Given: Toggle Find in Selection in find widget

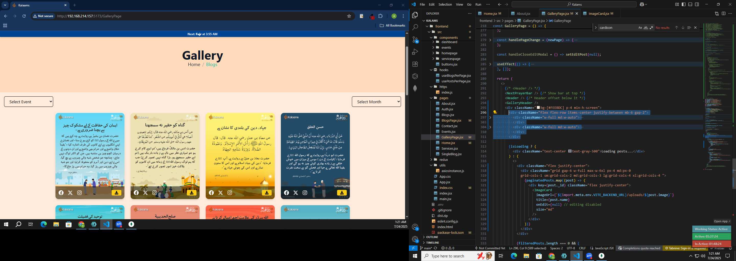Looking at the screenshot, I should coord(689,28).
